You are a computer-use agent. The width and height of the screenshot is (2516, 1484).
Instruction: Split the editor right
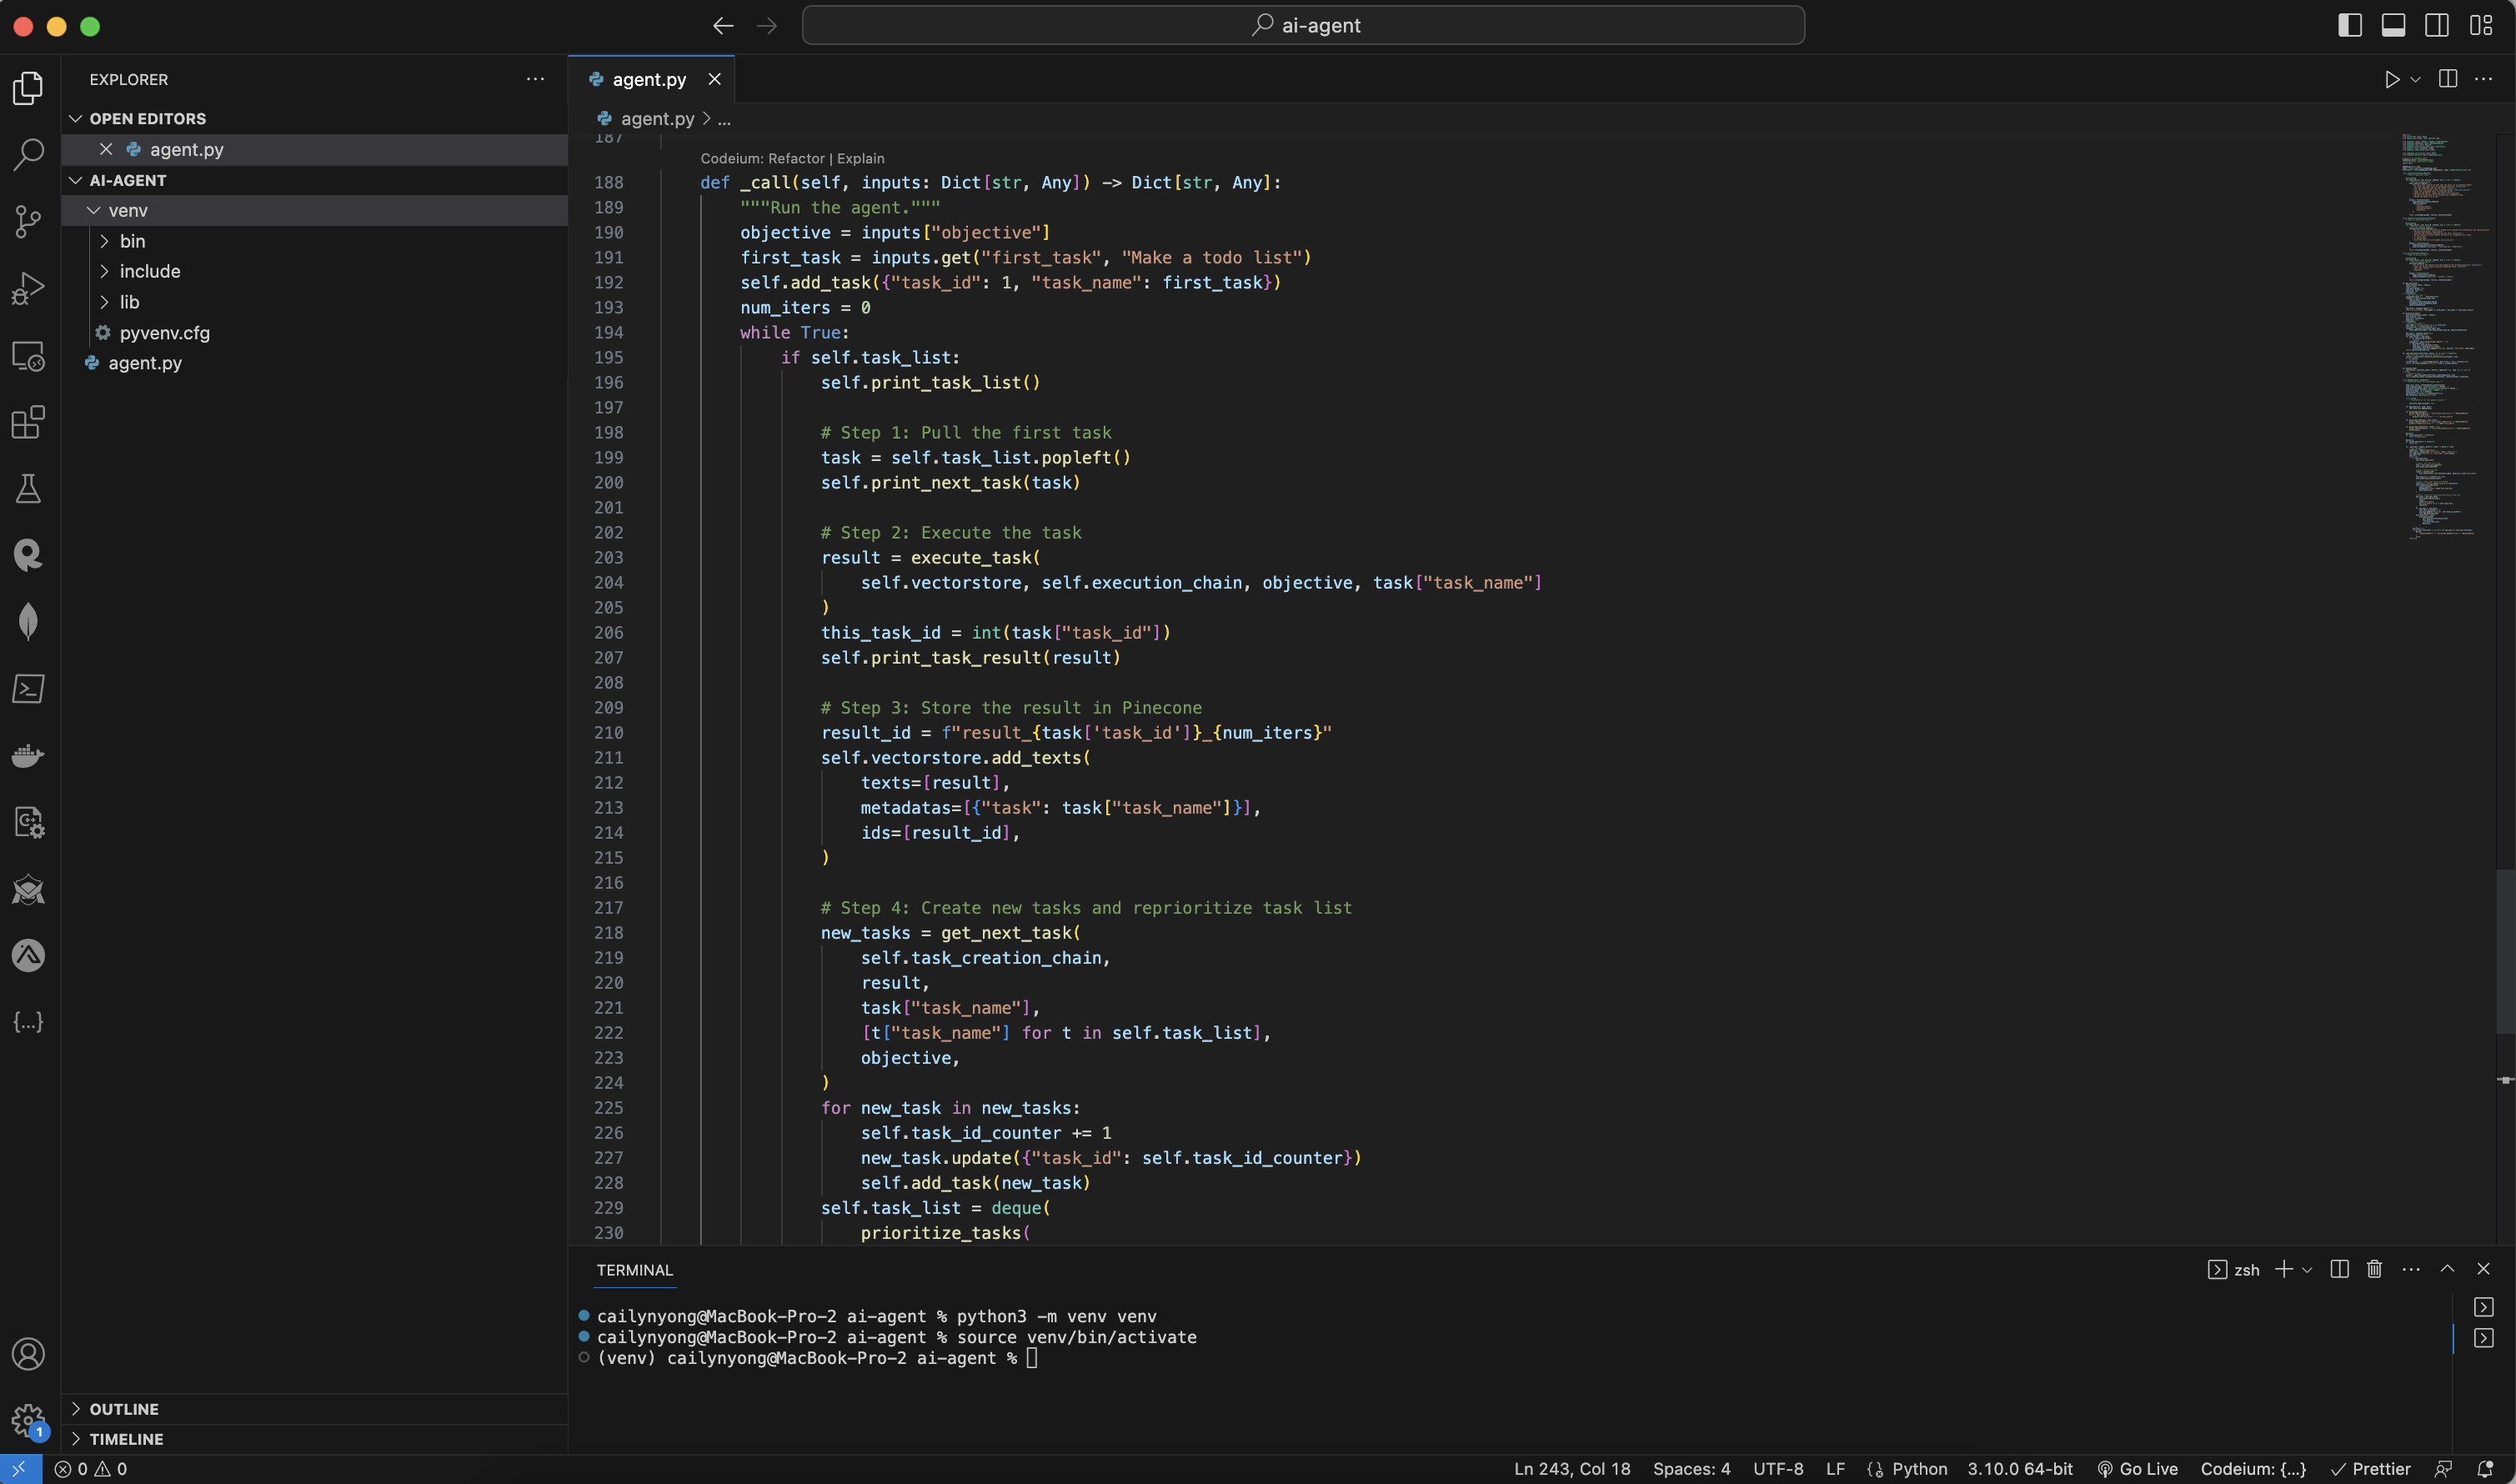[x=2447, y=79]
